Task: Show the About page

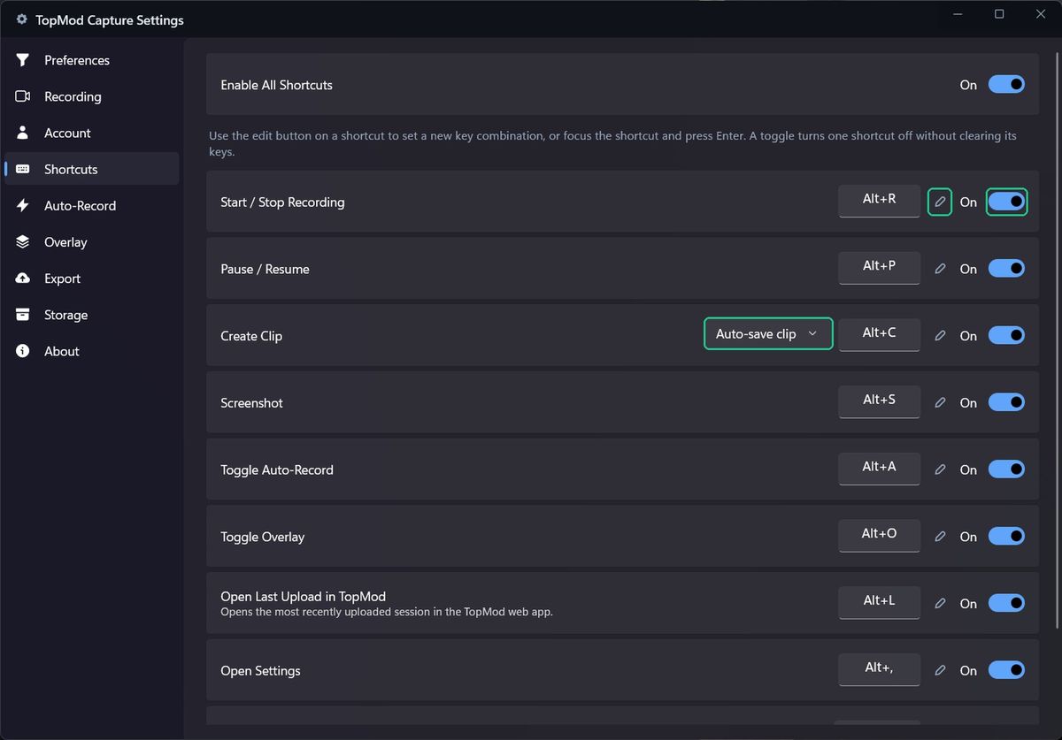Action: 91,351
